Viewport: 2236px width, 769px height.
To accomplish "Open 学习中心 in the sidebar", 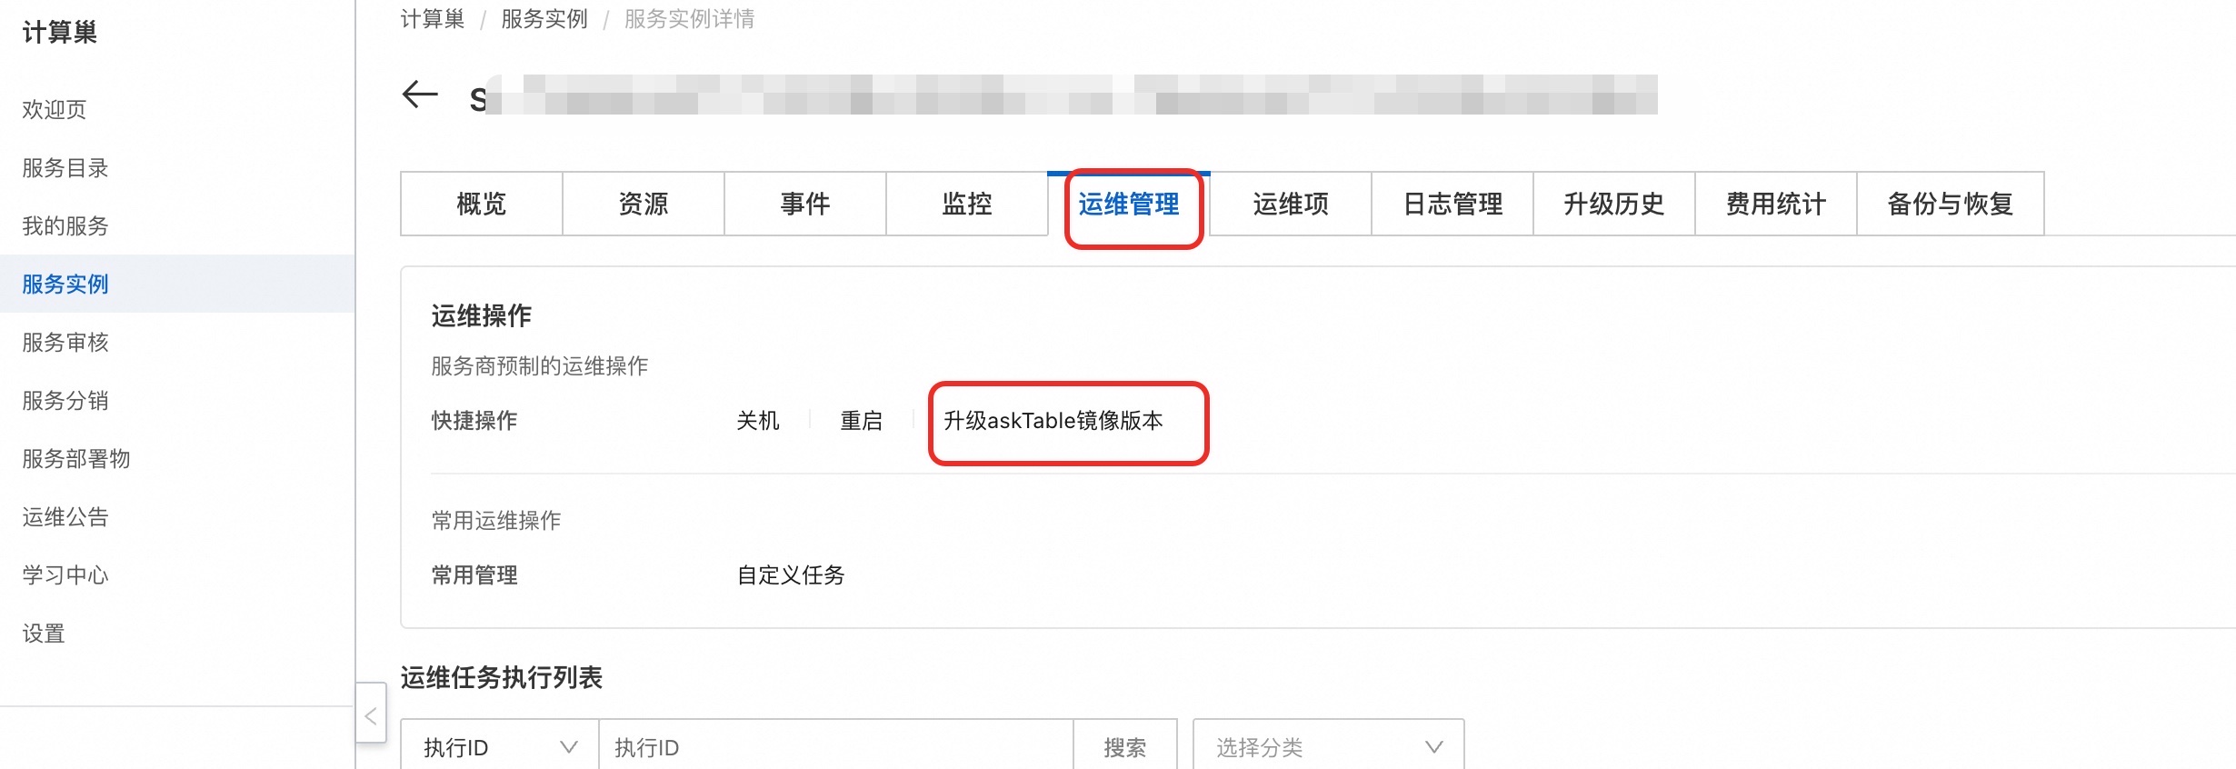I will (x=65, y=575).
